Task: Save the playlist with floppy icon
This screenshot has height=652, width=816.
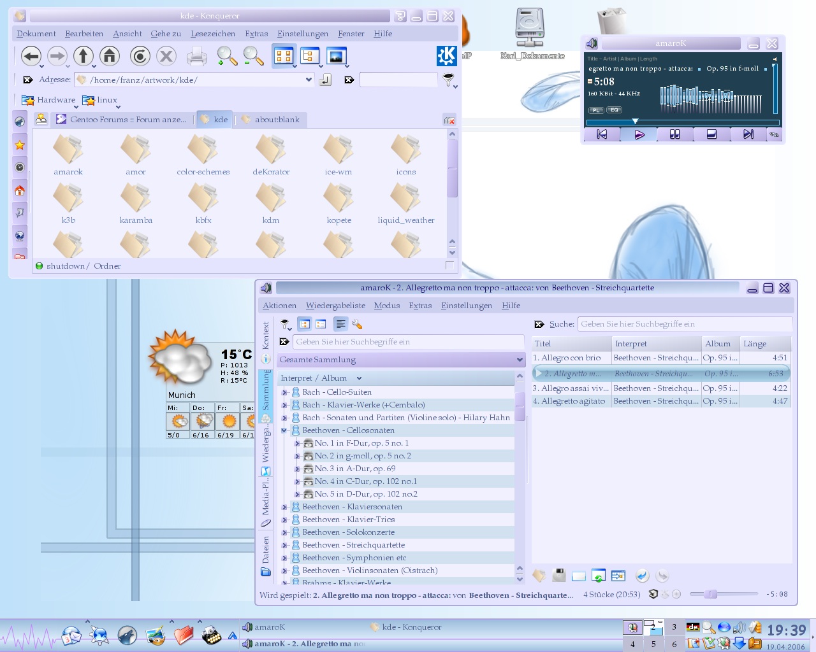Action: point(559,576)
